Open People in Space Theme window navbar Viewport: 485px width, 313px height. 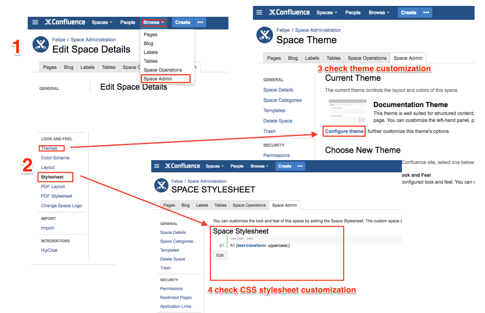353,12
